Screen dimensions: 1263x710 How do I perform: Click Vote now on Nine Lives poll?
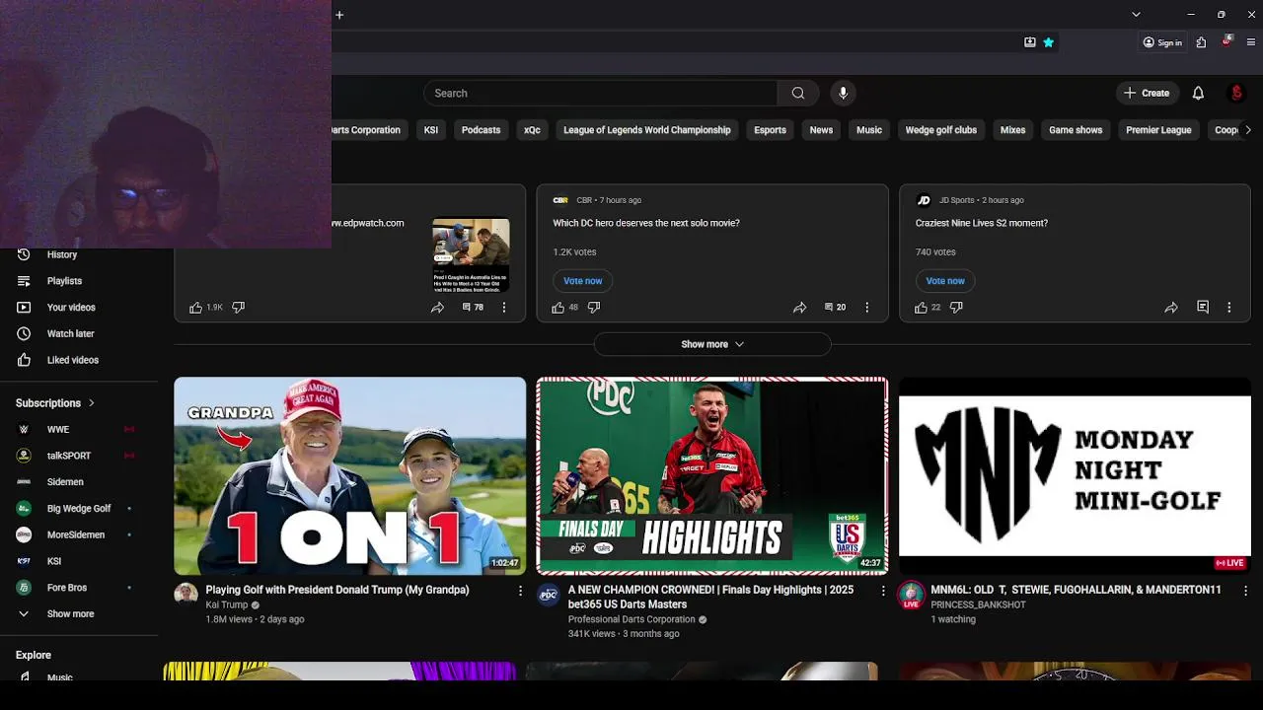945,281
